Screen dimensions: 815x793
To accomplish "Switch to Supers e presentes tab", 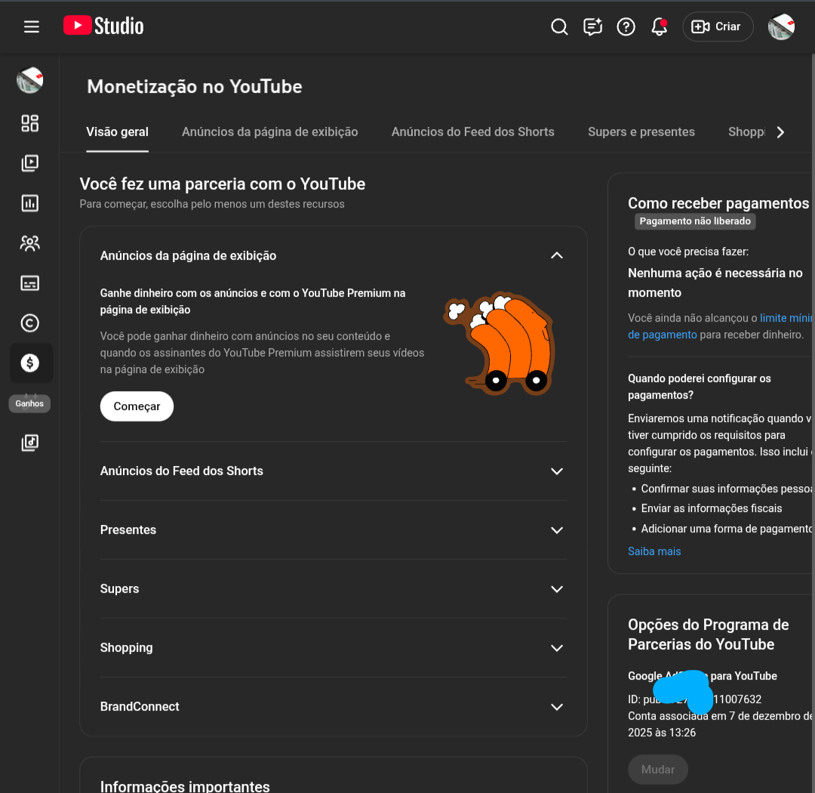I will click(641, 132).
